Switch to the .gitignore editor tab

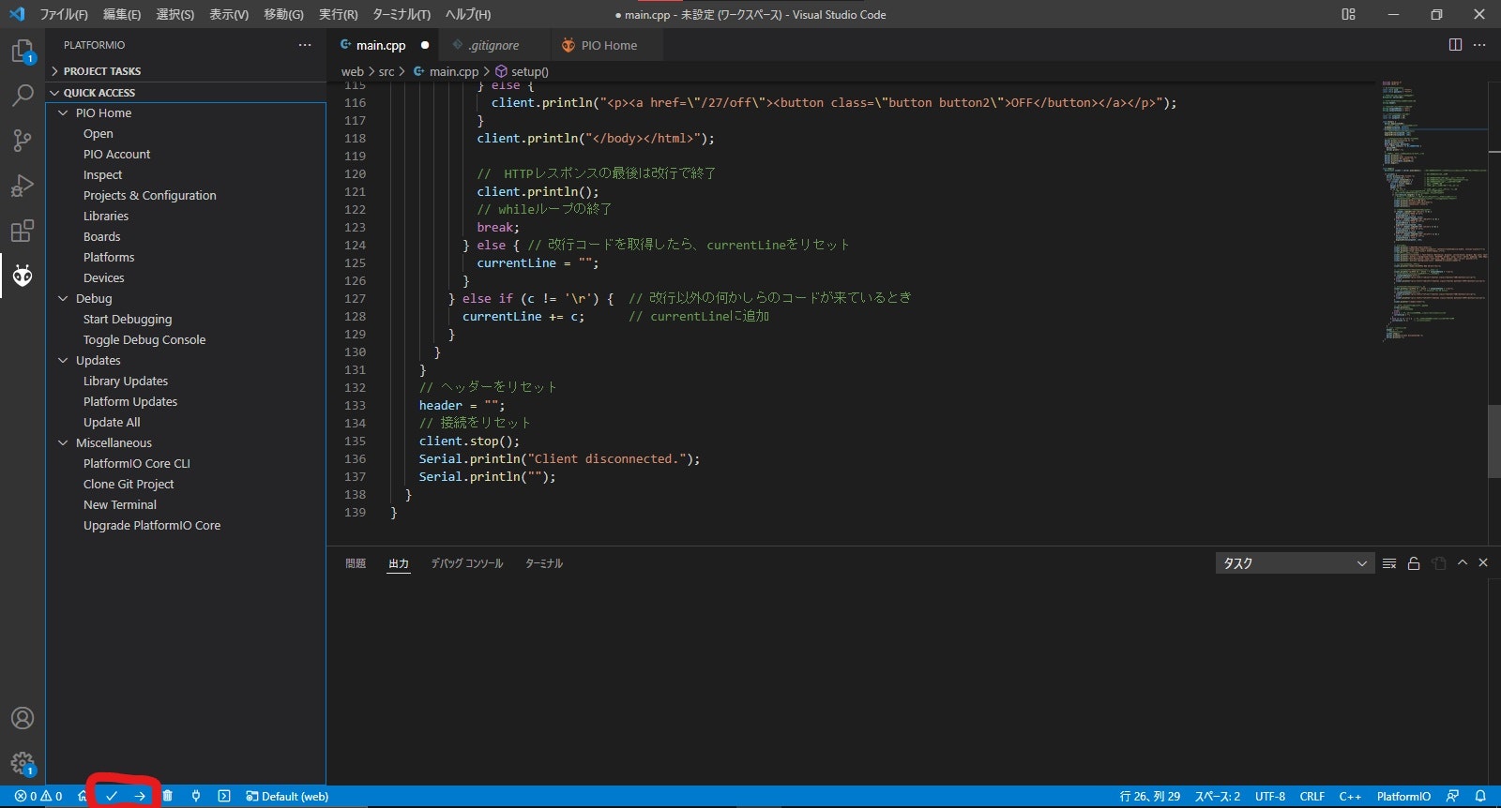click(493, 45)
